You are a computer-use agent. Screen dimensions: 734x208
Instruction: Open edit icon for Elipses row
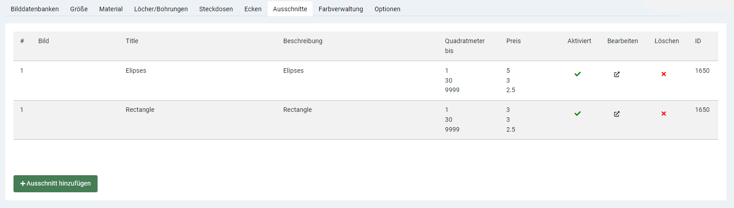[617, 75]
